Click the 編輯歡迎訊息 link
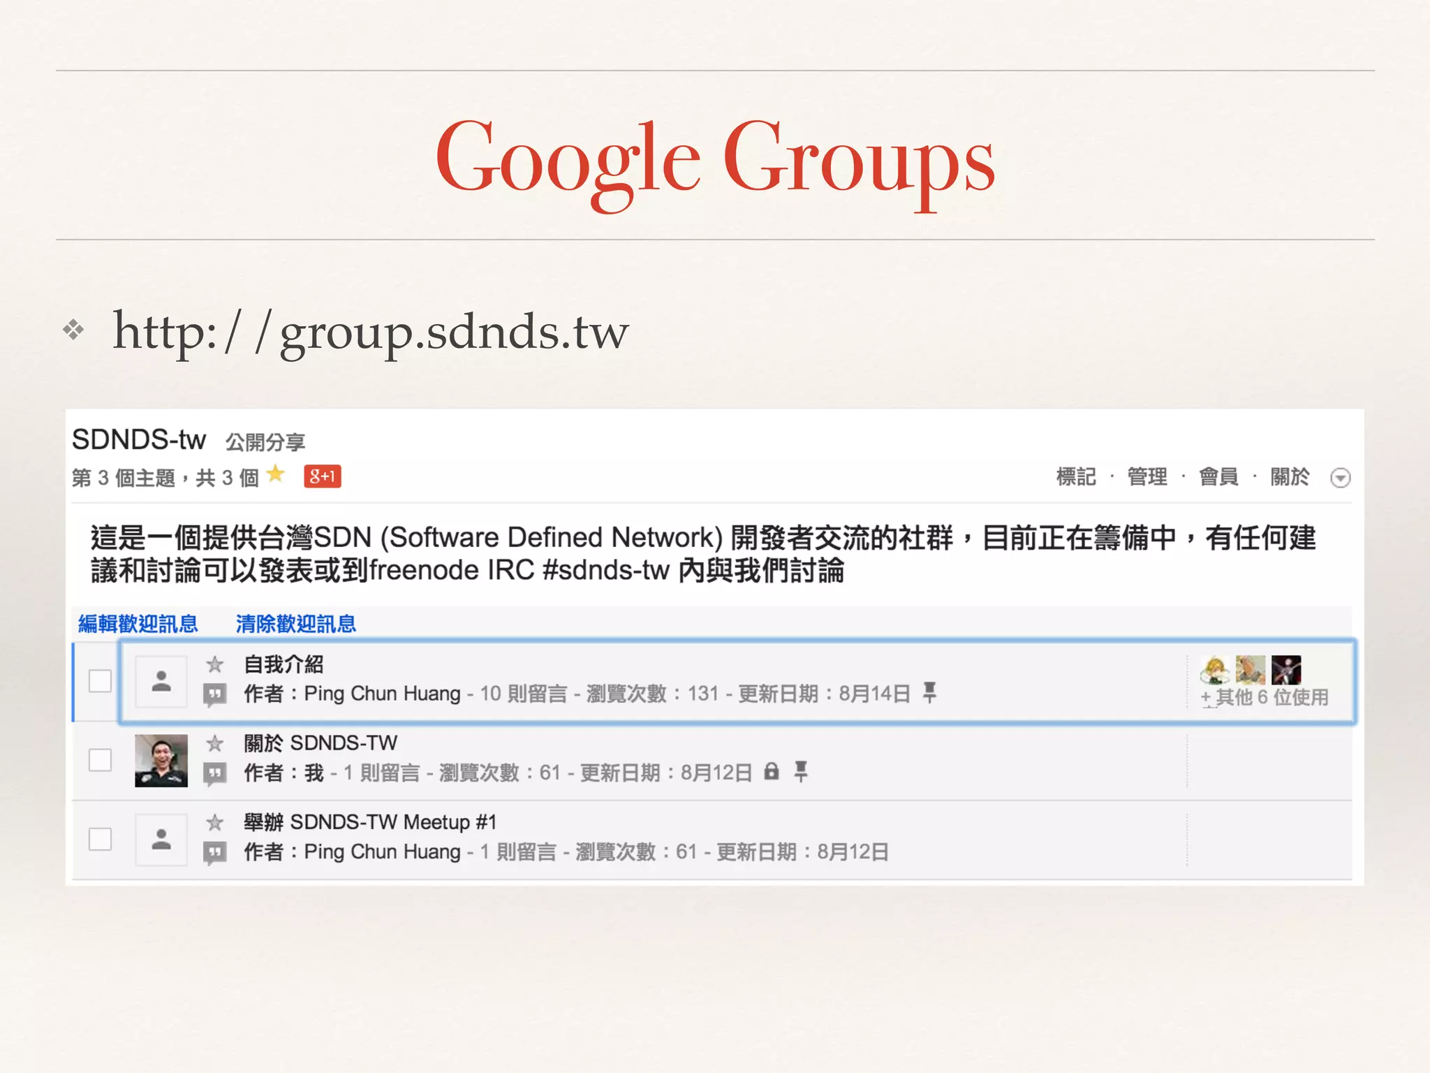 [138, 623]
